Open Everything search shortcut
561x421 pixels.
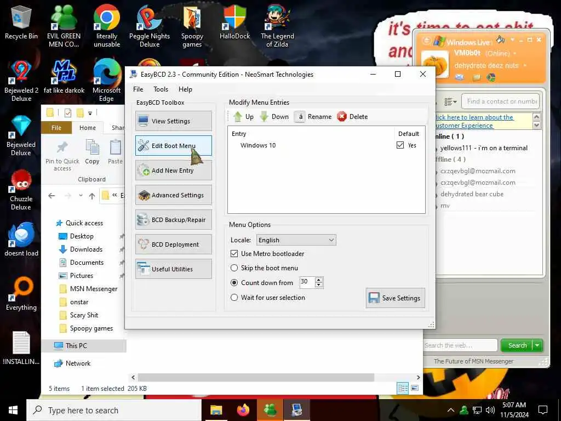[21, 294]
